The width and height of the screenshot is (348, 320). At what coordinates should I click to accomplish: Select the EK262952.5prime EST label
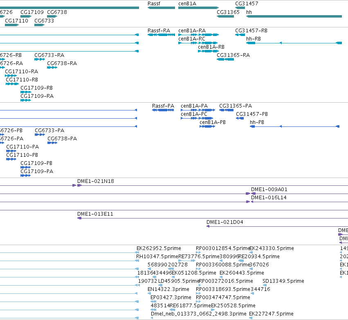coord(159,248)
